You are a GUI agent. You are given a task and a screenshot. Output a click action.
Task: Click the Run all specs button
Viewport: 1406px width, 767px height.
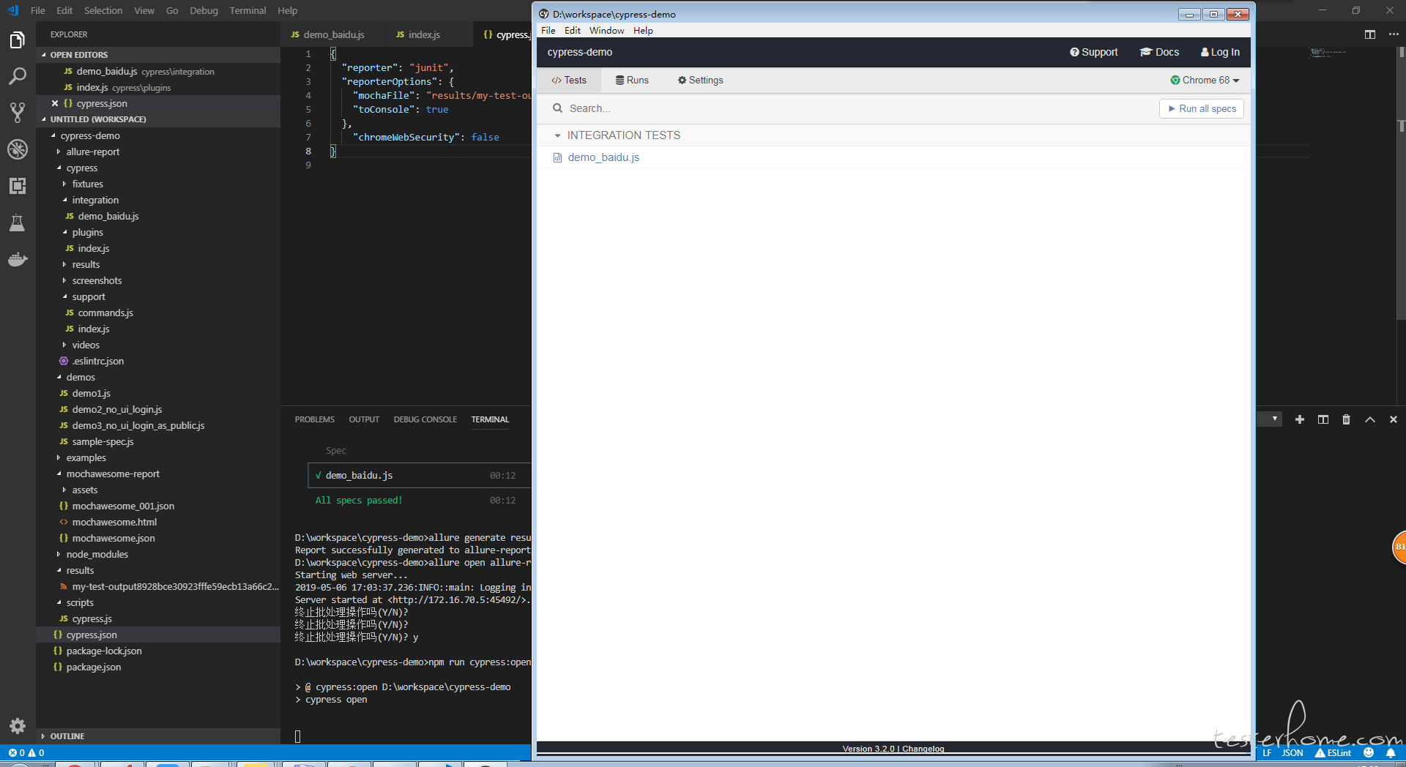click(x=1201, y=108)
